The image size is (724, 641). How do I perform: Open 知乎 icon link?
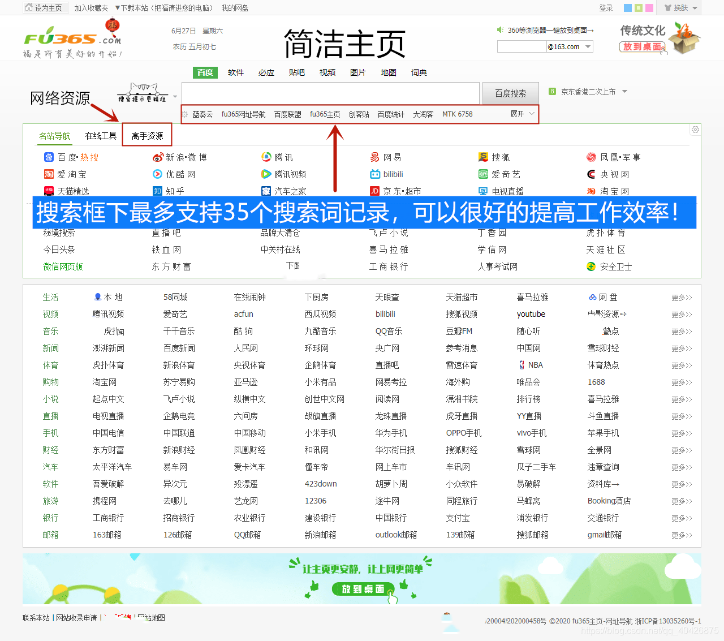[157, 191]
